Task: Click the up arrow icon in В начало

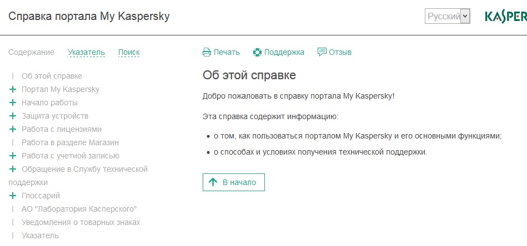Action: click(x=213, y=182)
